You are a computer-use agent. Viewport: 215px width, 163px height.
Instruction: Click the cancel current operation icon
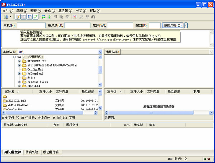[56, 16]
